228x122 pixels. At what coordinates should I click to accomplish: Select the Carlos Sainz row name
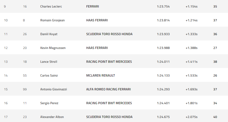tap(49, 76)
